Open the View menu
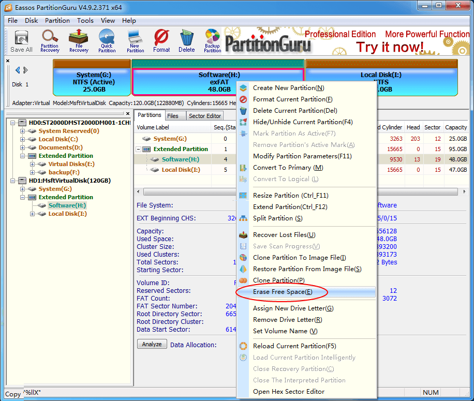The width and height of the screenshot is (474, 401). [108, 21]
